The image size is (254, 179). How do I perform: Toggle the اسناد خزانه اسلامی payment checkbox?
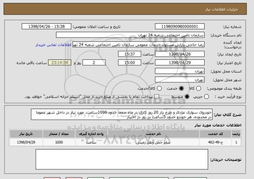157,97
